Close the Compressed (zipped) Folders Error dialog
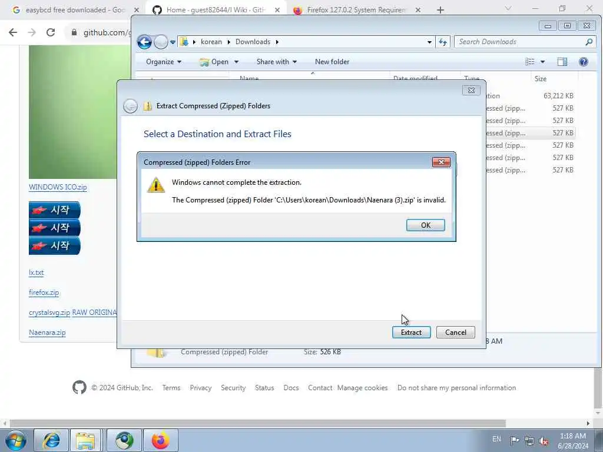Image resolution: width=603 pixels, height=452 pixels. (x=441, y=162)
